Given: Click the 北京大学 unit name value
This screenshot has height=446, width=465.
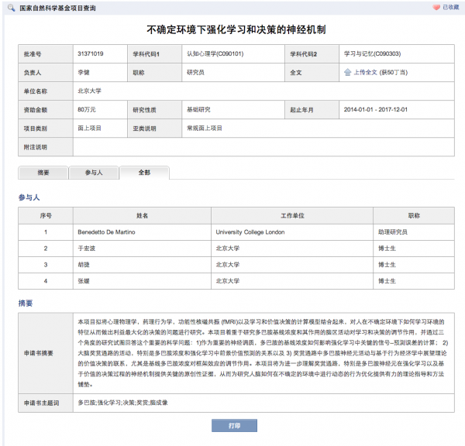Looking at the screenshot, I should pos(89,91).
